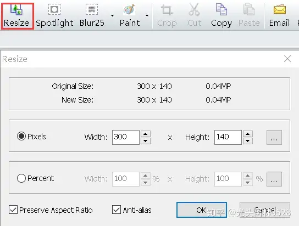Select the Crop tool icon
The width and height of the screenshot is (299, 226).
coord(167,10)
